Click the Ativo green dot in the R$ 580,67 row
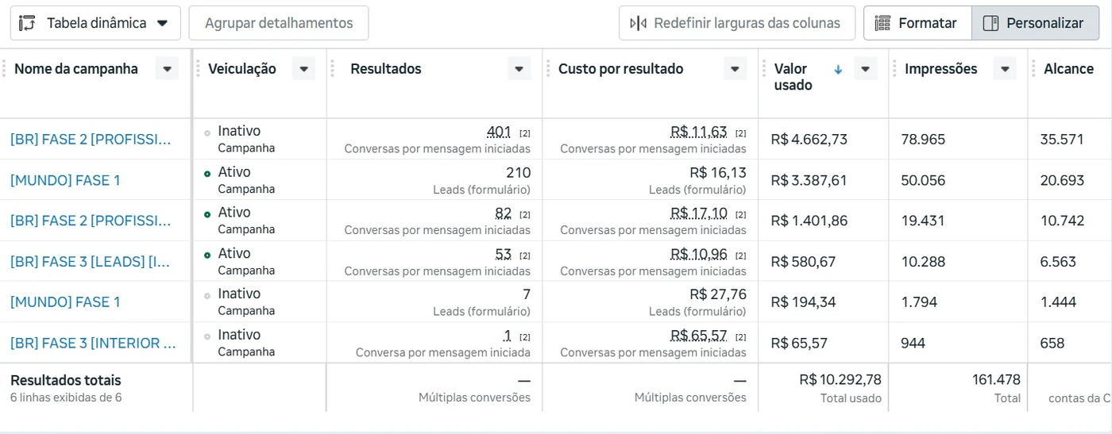 tap(207, 255)
